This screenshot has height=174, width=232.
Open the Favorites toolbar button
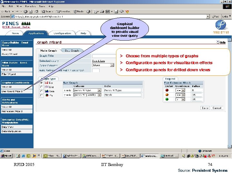point(63,12)
